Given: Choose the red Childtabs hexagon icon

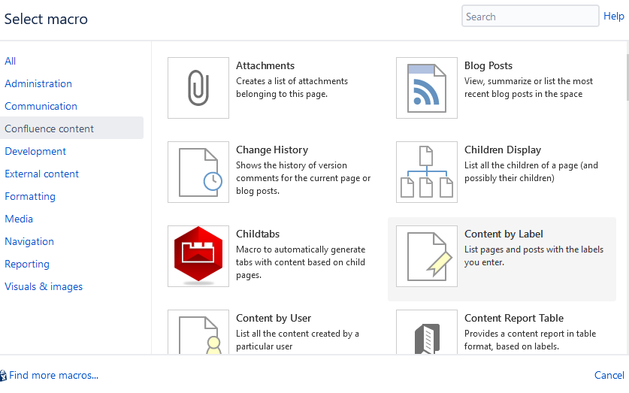Looking at the screenshot, I should click(x=198, y=256).
